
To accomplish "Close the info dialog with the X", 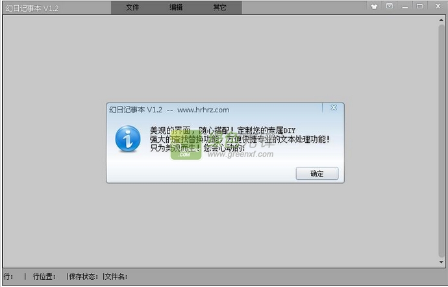I will 334,108.
